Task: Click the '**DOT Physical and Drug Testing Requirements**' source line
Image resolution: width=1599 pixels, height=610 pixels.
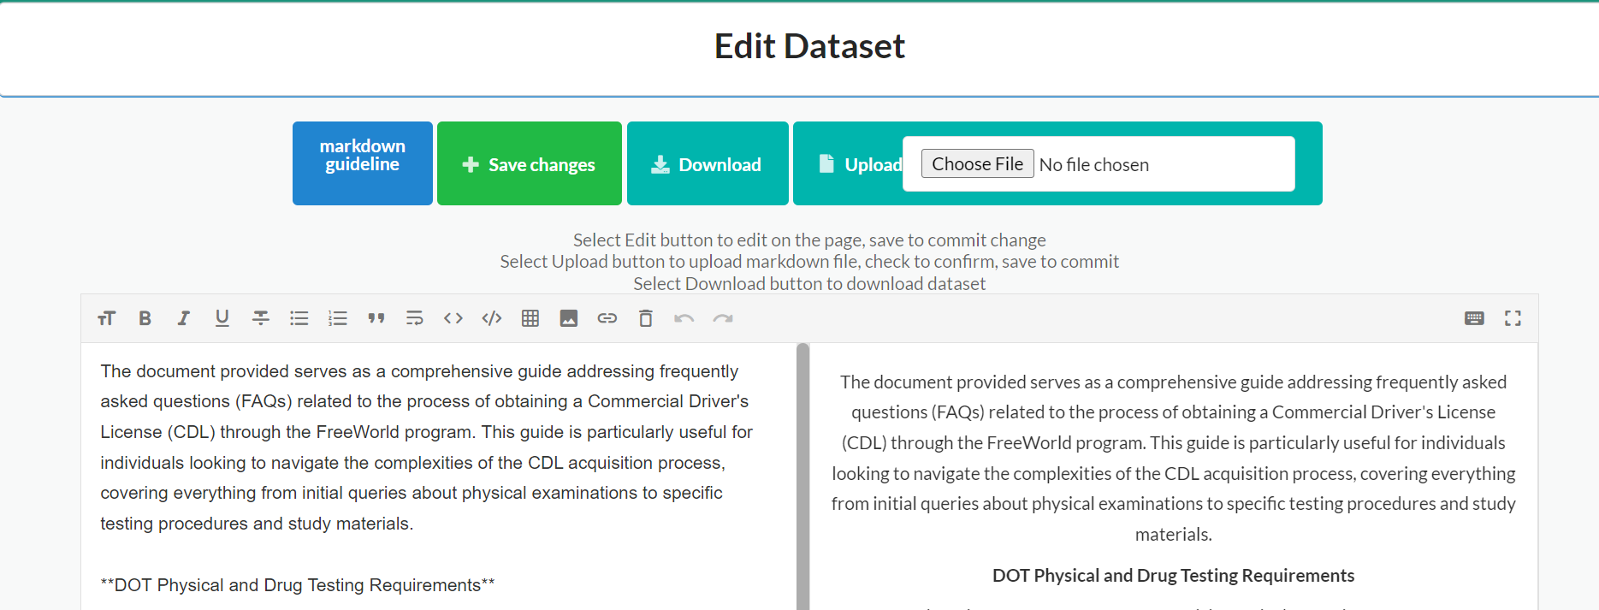Action: [x=297, y=585]
